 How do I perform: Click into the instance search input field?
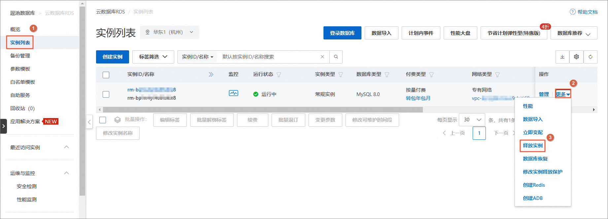click(269, 57)
